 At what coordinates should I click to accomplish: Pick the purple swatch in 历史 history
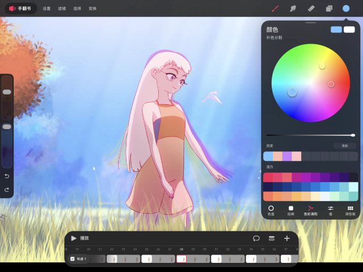tap(287, 156)
